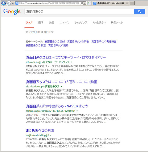Image resolution: width=148 pixels, height=152 pixels.
Task: Open the はてなキーワード result title link
Action: click(66, 57)
